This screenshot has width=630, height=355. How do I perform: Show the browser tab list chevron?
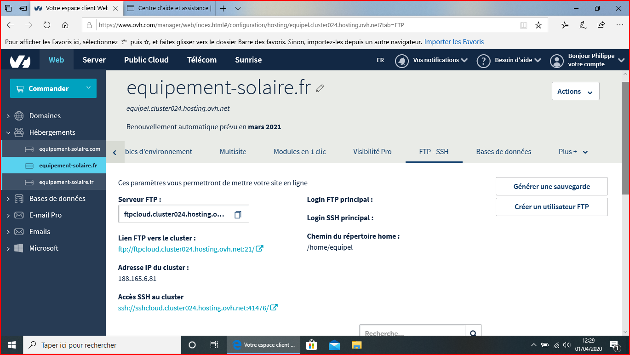coord(238,8)
